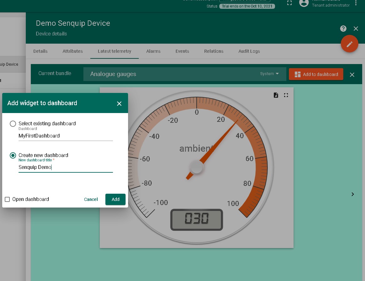Close the Add widget dialog
Screen dimensions: 365x281
[x=119, y=103]
